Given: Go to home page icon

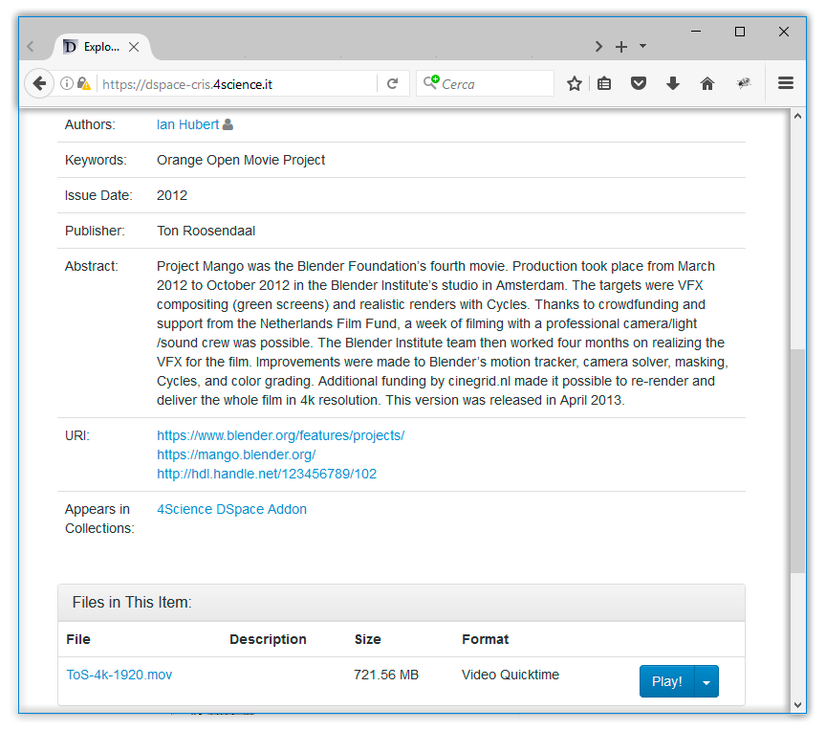Looking at the screenshot, I should pos(706,83).
